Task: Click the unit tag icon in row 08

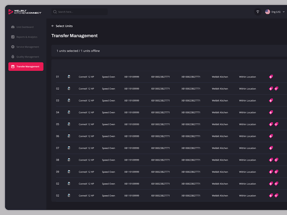Action: (271, 160)
